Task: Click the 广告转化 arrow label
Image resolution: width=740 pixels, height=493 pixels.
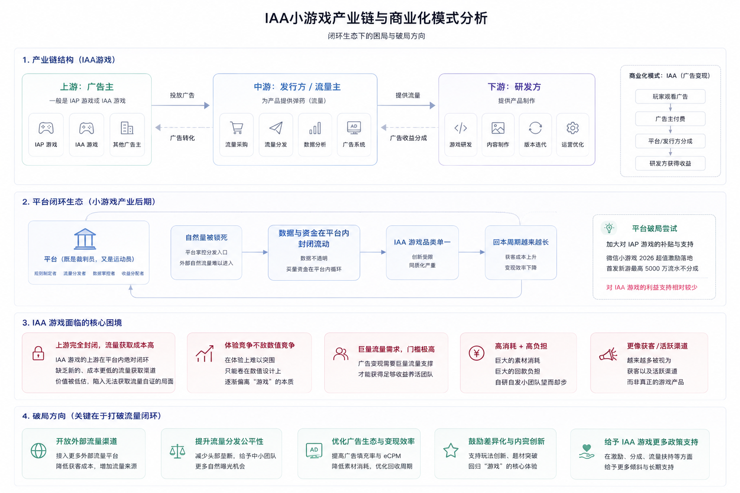Action: pos(182,138)
